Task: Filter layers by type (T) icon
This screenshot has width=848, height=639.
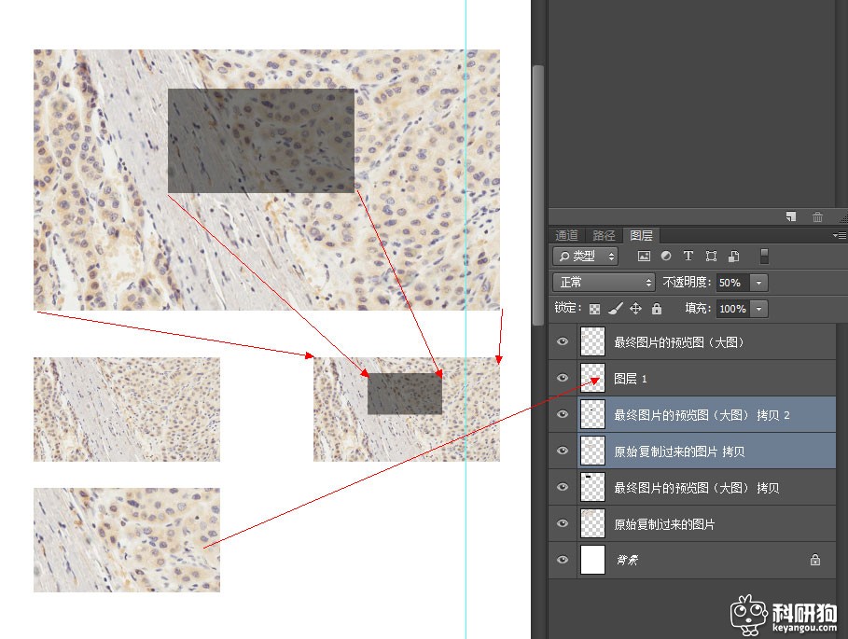Action: click(688, 257)
